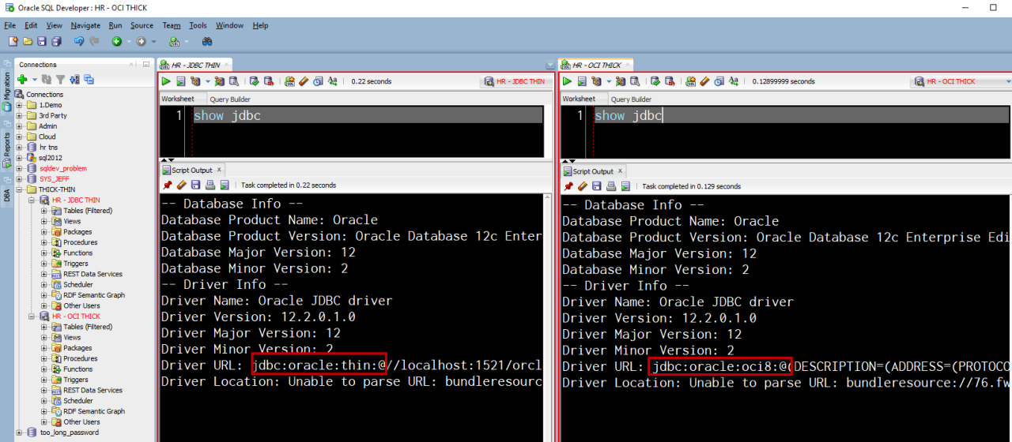1012x442 pixels.
Task: Click To Upper/Lower Aa icon in OCI THICK toolbar
Action: [x=733, y=81]
